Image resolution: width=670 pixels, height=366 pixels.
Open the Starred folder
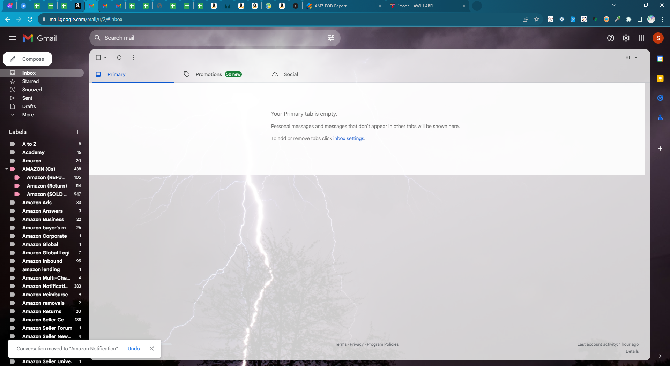click(42, 81)
